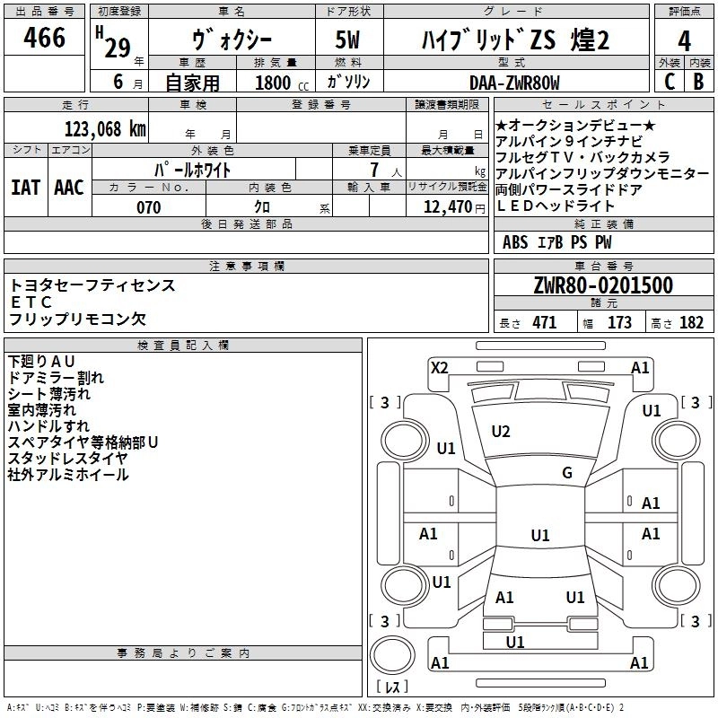Image resolution: width=718 pixels, height=718 pixels.
Task: Select the transmission type IAT
Action: 26,188
